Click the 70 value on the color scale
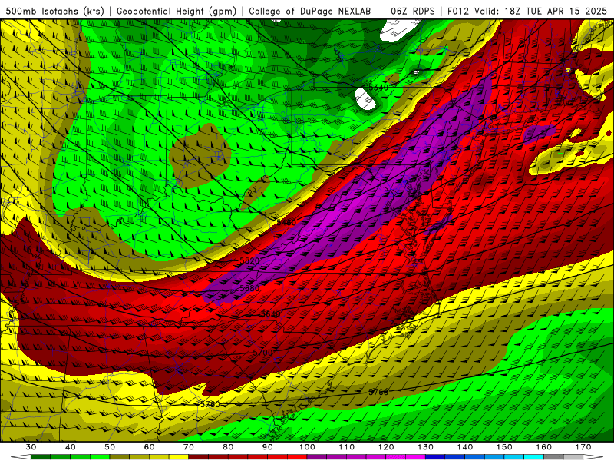Image resolution: width=614 pixels, height=461 pixels. [189, 447]
